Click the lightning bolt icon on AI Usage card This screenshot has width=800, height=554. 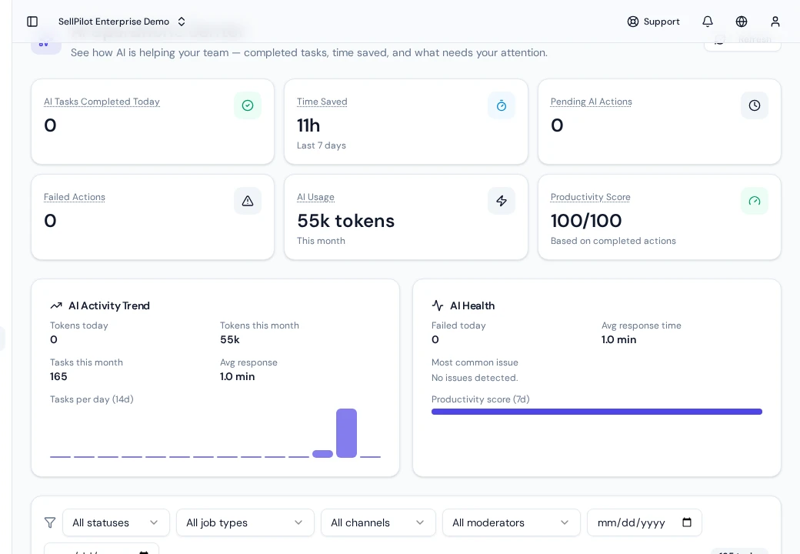(502, 201)
